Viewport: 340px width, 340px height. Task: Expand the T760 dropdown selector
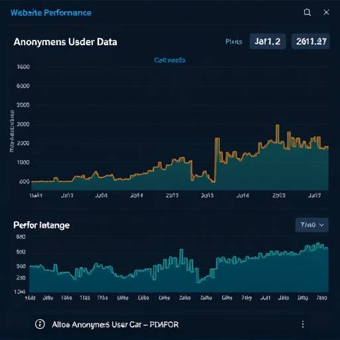click(312, 225)
